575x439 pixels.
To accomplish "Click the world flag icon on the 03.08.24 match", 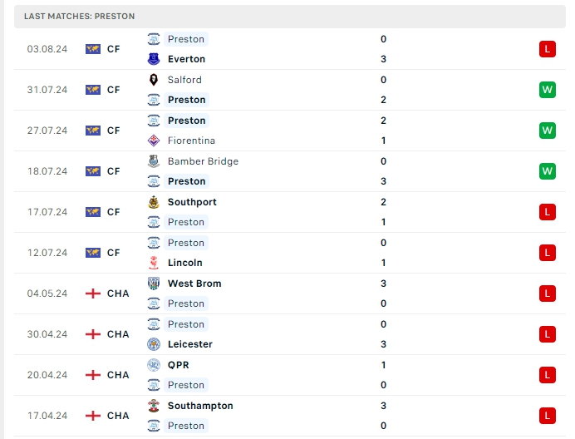I will pos(93,49).
